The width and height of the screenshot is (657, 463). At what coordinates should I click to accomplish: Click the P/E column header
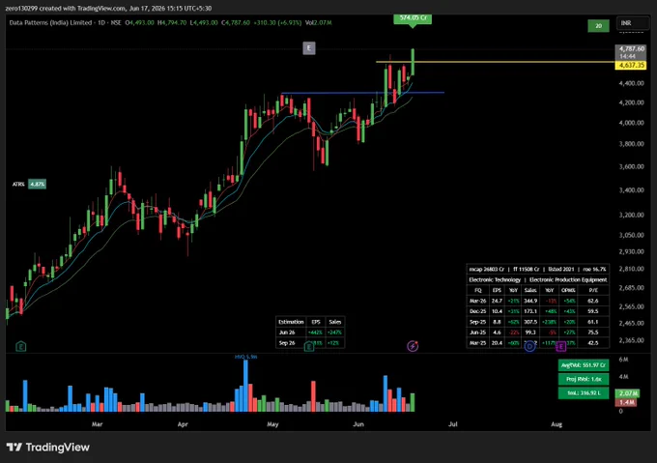pyautogui.click(x=593, y=290)
